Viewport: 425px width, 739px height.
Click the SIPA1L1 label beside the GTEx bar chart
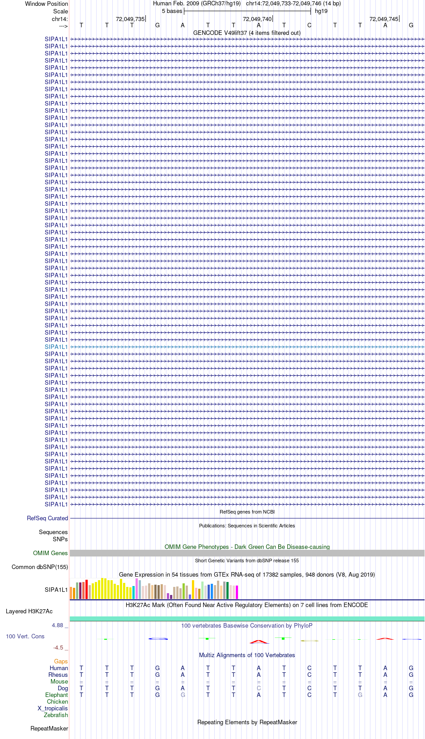(56, 590)
